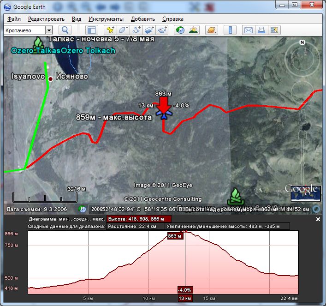The image size is (326, 306).
Task: Click the blue airplane marker on route
Action: point(164,114)
